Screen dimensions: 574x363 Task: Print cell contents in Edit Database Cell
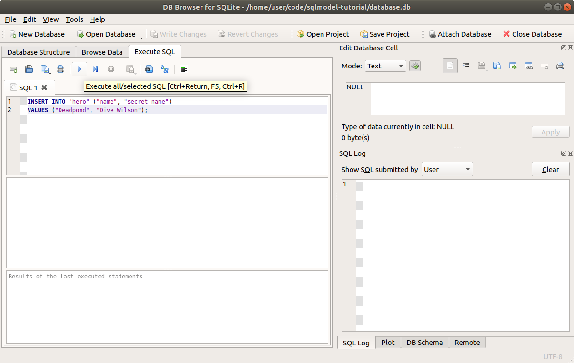point(560,66)
